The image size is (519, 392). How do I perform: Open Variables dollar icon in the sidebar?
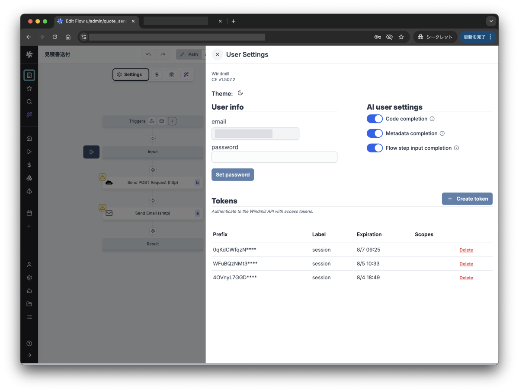click(29, 165)
